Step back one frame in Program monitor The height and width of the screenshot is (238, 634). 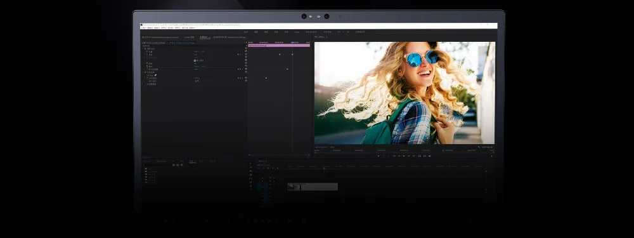[399, 156]
